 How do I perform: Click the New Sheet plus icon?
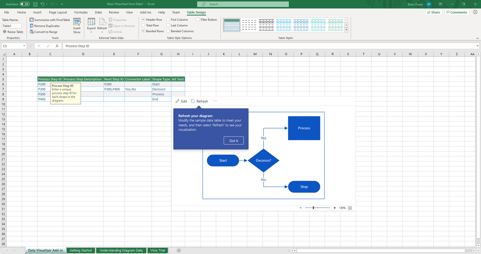[179, 250]
